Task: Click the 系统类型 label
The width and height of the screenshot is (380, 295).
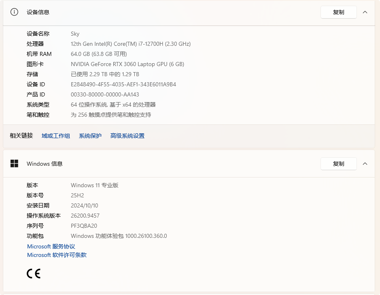Action: [x=38, y=105]
